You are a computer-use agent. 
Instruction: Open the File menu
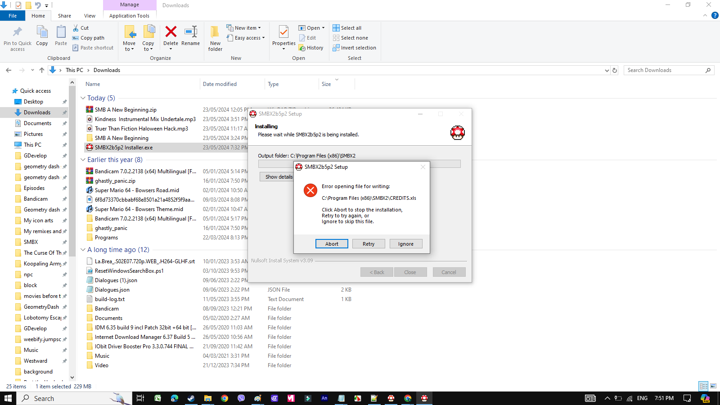(x=13, y=16)
